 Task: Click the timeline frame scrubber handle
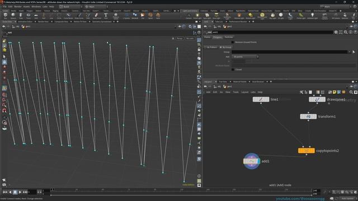pos(52,190)
